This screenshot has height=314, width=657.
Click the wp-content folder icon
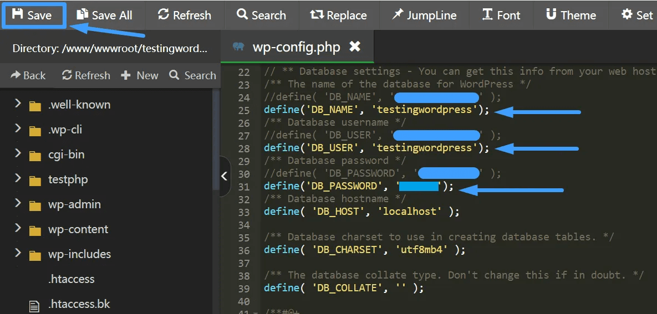35,231
